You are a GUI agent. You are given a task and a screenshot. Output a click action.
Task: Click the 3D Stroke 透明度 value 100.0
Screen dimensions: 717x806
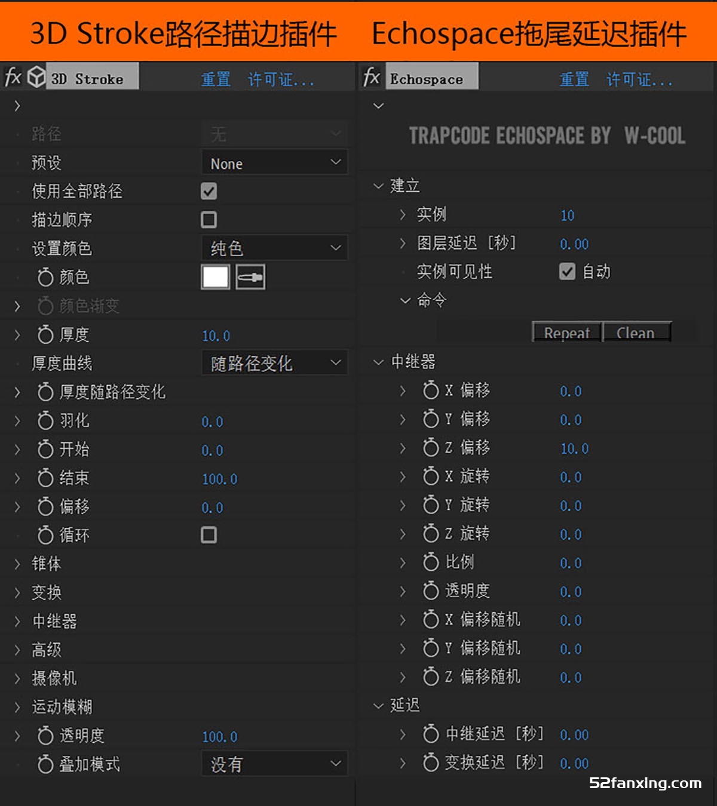tap(219, 737)
